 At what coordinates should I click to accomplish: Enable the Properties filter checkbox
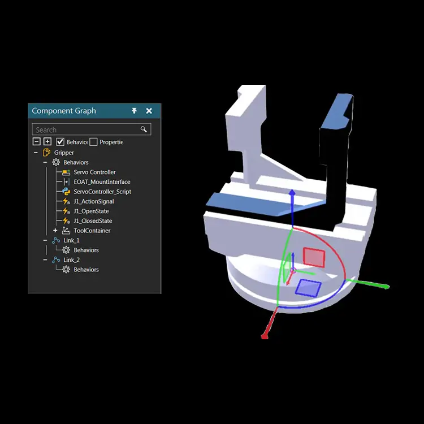coord(93,142)
